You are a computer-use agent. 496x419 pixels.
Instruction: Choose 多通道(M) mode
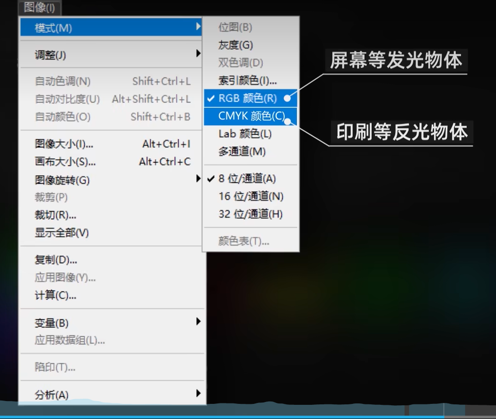242,152
